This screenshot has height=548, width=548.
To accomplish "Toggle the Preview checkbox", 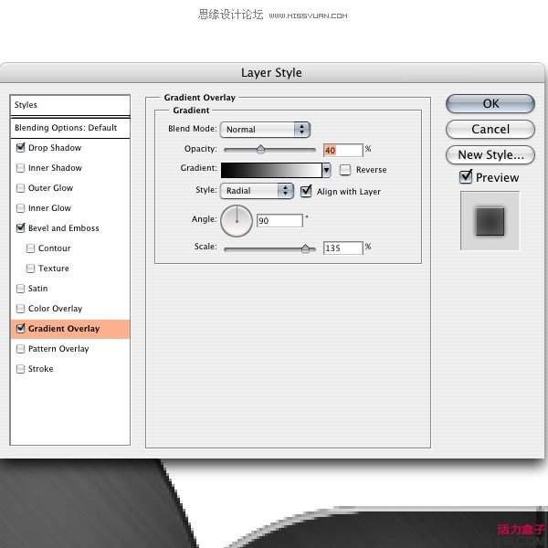I will click(466, 177).
